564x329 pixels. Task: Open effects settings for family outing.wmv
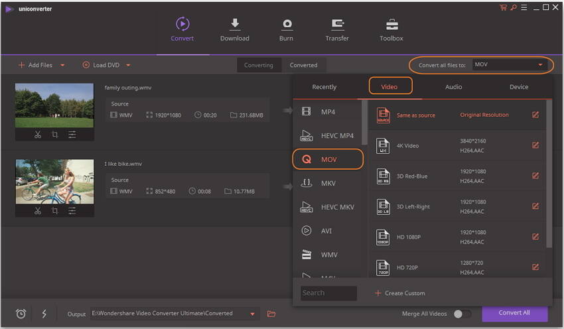(x=72, y=135)
